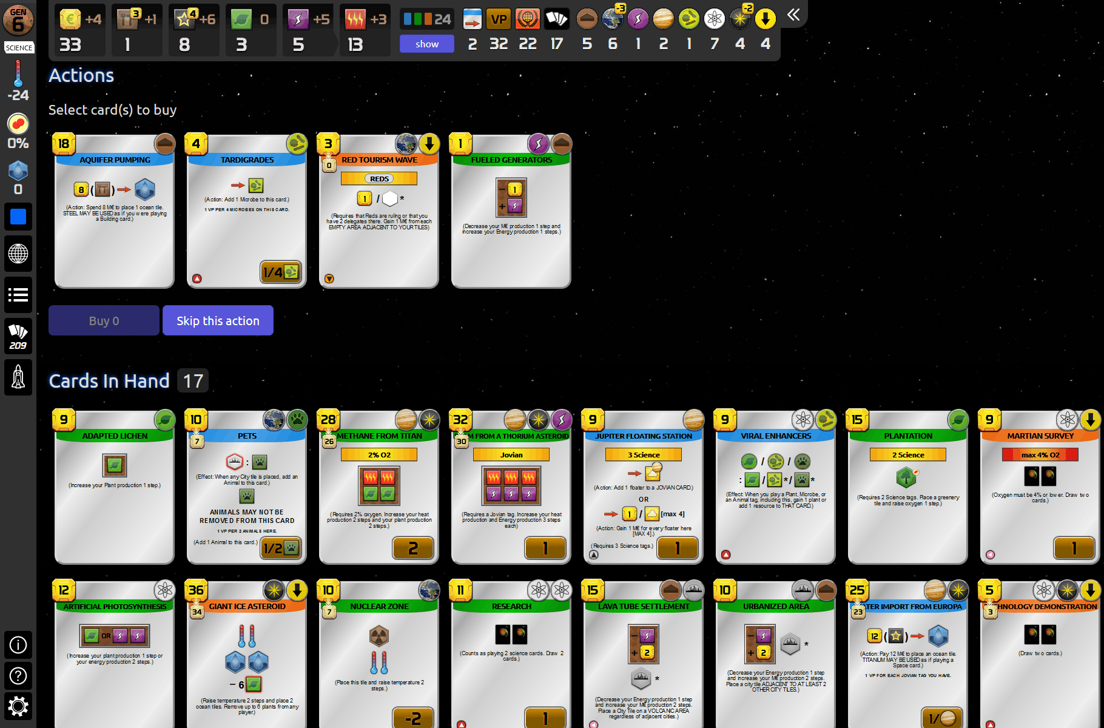Click the Jupiter Floating Station card
This screenshot has width=1104, height=728.
point(644,487)
